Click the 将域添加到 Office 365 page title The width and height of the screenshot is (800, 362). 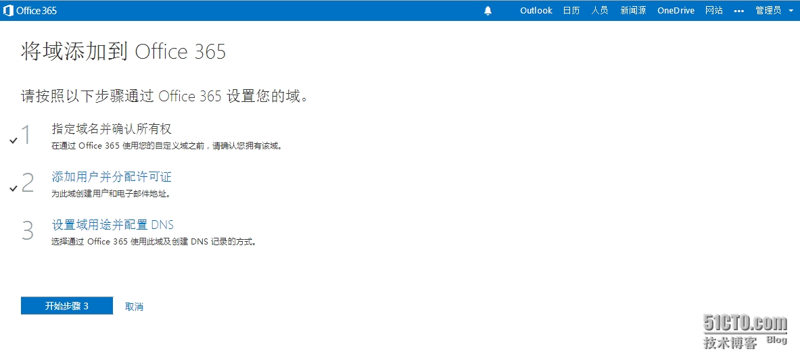point(123,52)
